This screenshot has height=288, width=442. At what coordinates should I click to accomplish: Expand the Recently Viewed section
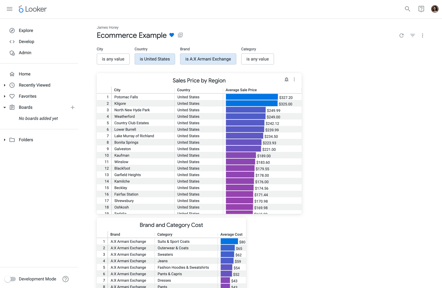pos(4,85)
